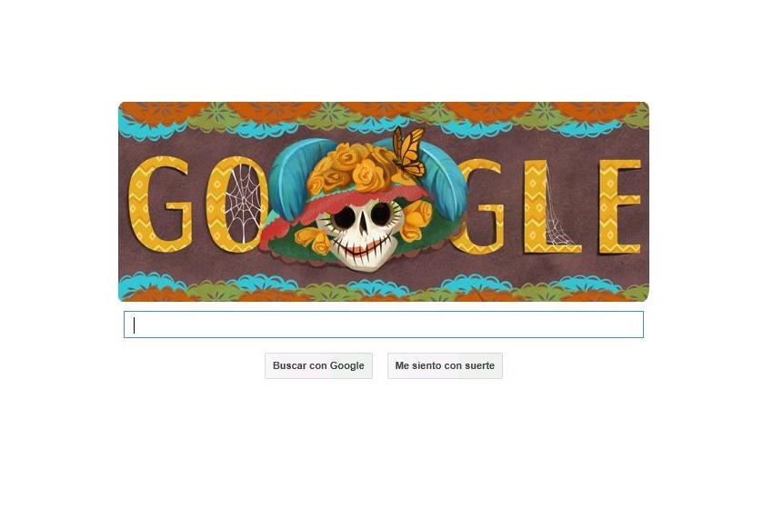Click the top papel picado border
Screen dimensions: 773x509
pos(384,120)
